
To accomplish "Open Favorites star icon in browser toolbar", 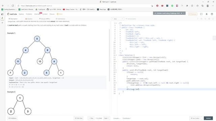I will (197, 6).
